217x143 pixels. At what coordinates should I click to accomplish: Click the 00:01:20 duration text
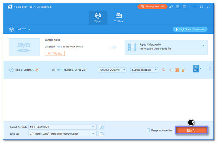coord(80,70)
